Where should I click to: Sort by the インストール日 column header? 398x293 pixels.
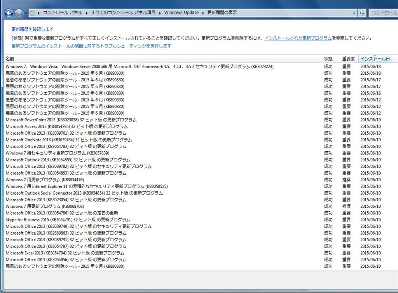click(375, 59)
